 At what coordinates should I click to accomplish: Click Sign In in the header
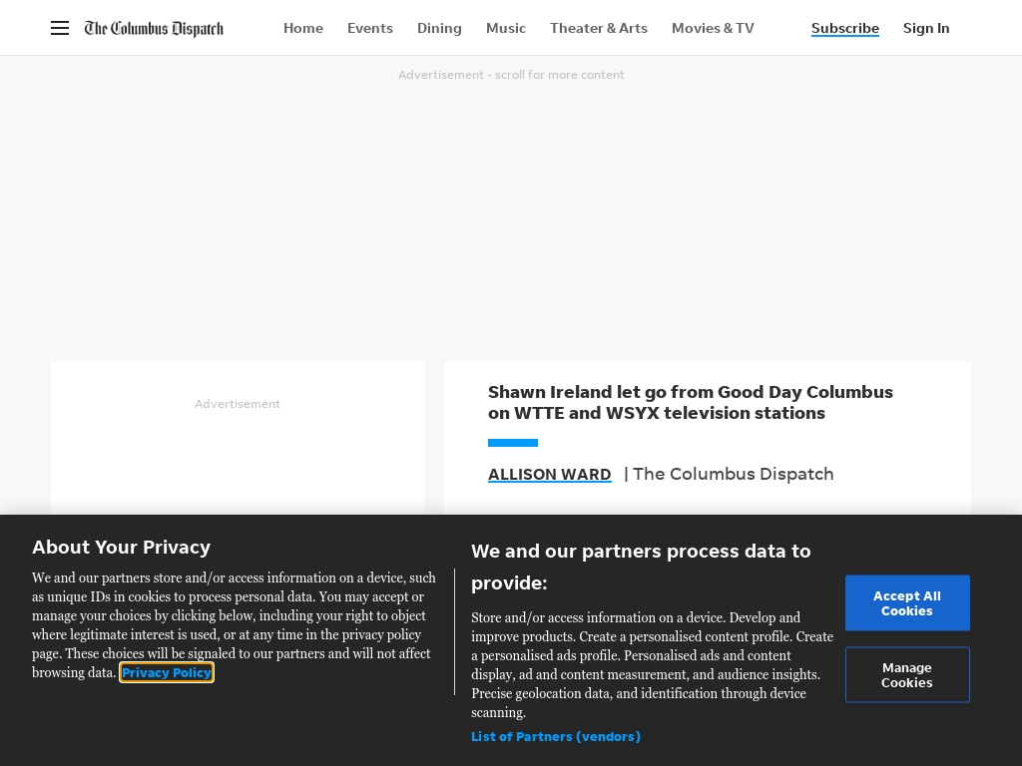click(925, 28)
